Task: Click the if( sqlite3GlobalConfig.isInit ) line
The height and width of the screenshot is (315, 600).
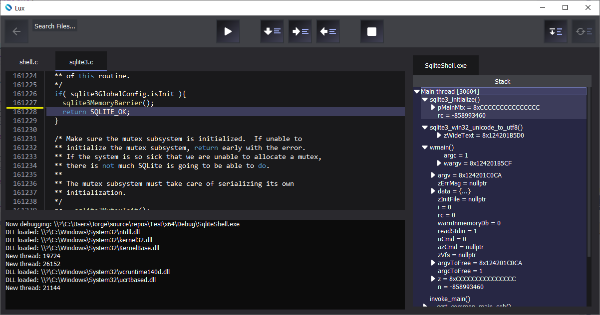Action: tap(120, 94)
